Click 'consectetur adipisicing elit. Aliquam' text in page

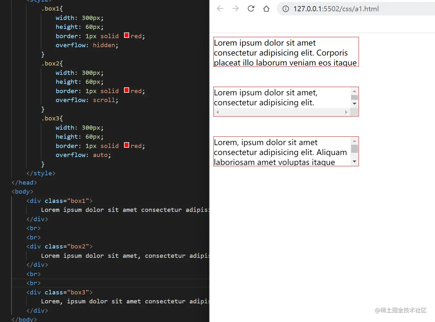pyautogui.click(x=280, y=152)
